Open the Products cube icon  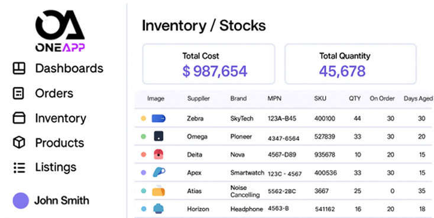pyautogui.click(x=19, y=143)
